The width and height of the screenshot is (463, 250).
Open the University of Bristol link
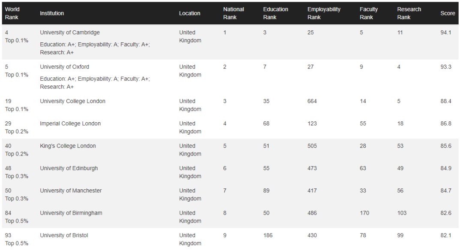pos(64,235)
